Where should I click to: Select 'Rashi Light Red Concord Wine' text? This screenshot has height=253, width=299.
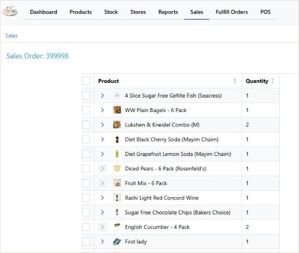click(x=162, y=198)
